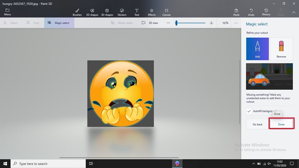Click the Magic select panel heading
Screen dimensions: 299x168
[257, 24]
